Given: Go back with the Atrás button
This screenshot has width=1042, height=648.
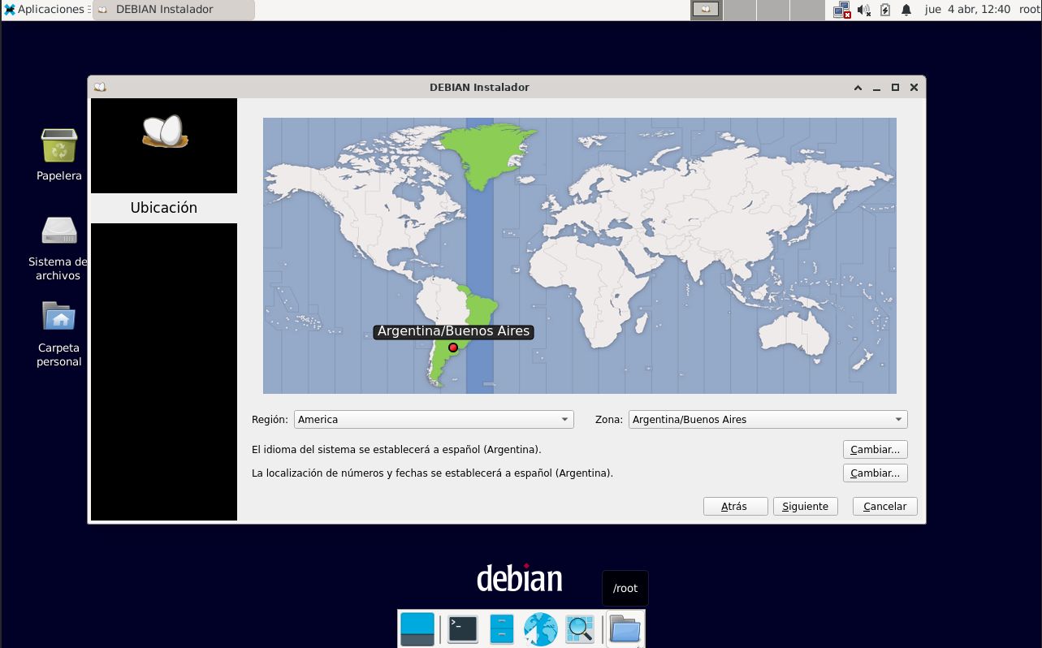Looking at the screenshot, I should pyautogui.click(x=735, y=506).
